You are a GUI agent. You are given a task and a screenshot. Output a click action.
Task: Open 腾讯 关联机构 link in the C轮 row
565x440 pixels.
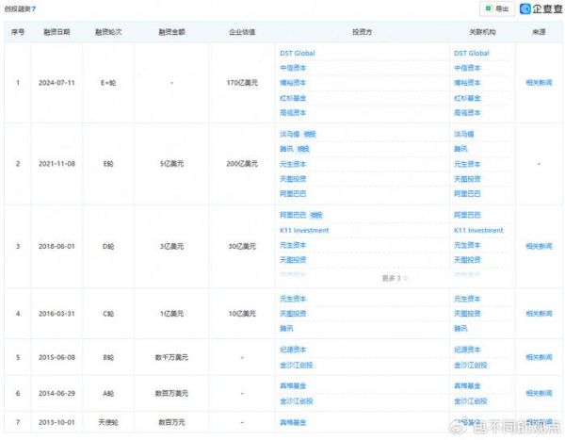click(460, 328)
